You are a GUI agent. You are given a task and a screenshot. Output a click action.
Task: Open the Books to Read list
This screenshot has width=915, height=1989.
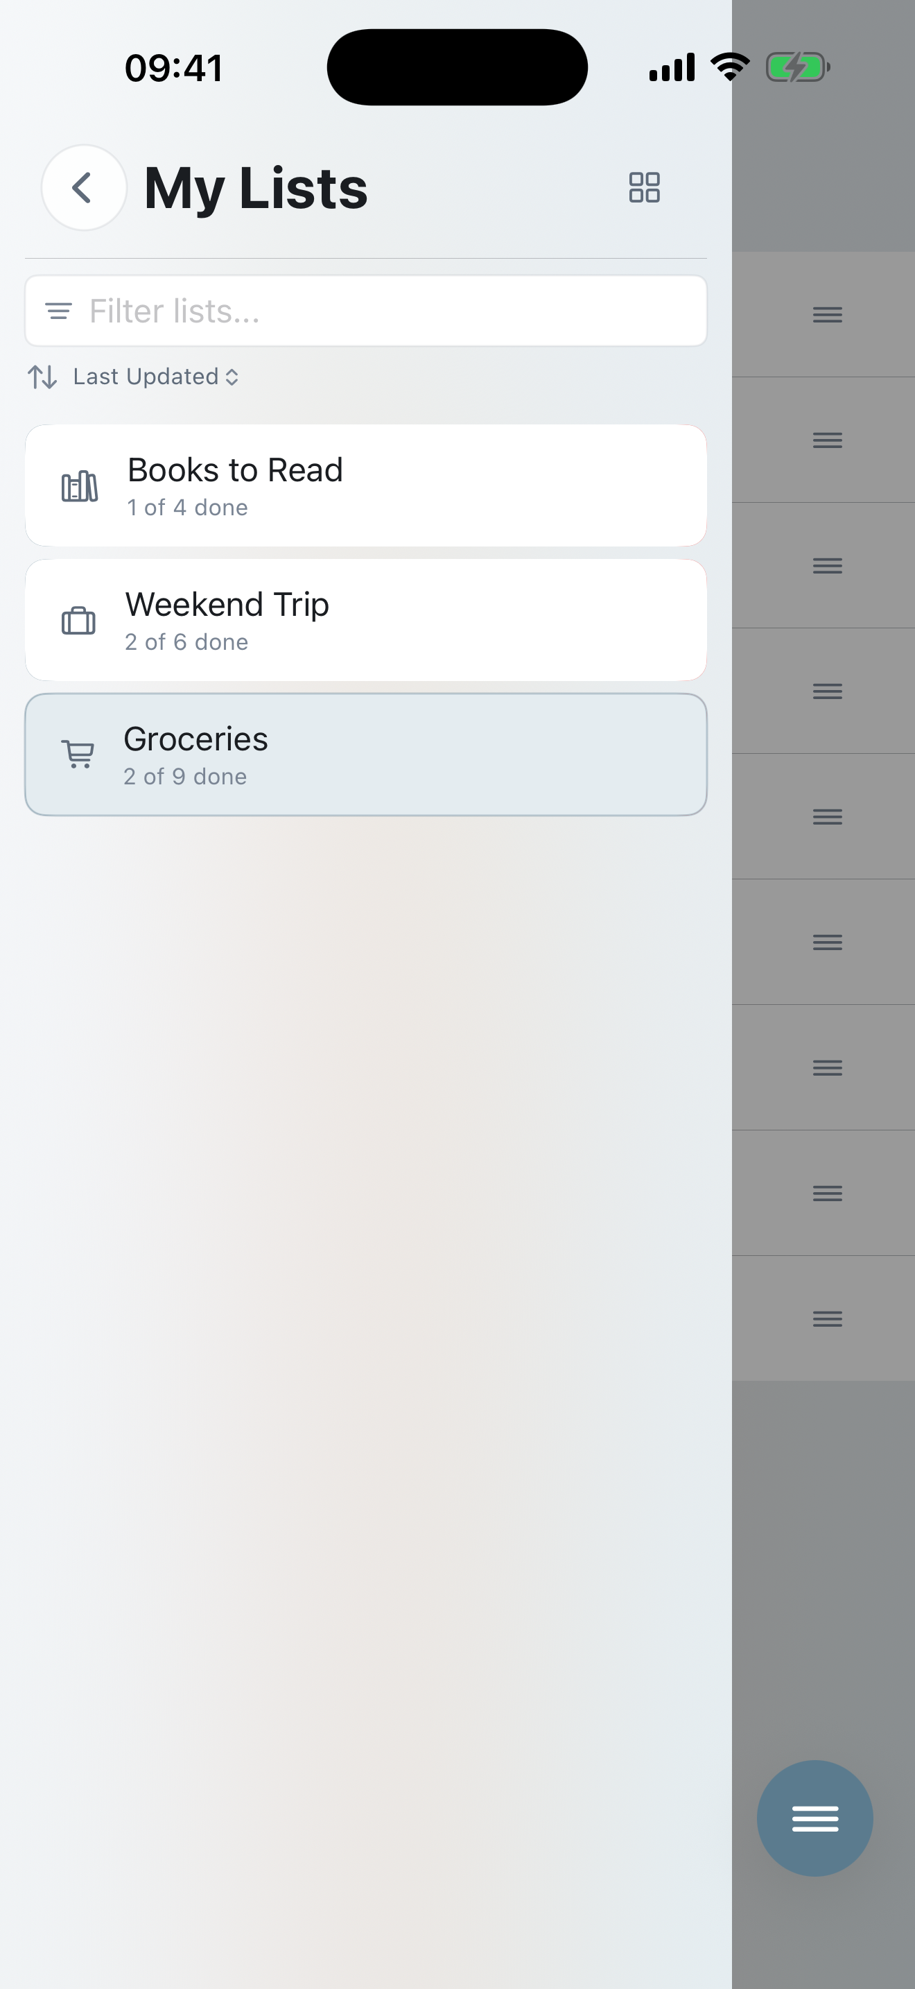[x=366, y=485]
